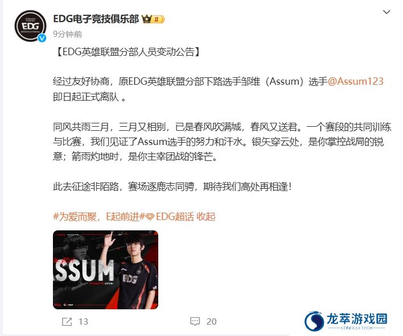This screenshot has height=336, width=403.
Task: Open comments via the speech bubble icon
Action: [195, 321]
